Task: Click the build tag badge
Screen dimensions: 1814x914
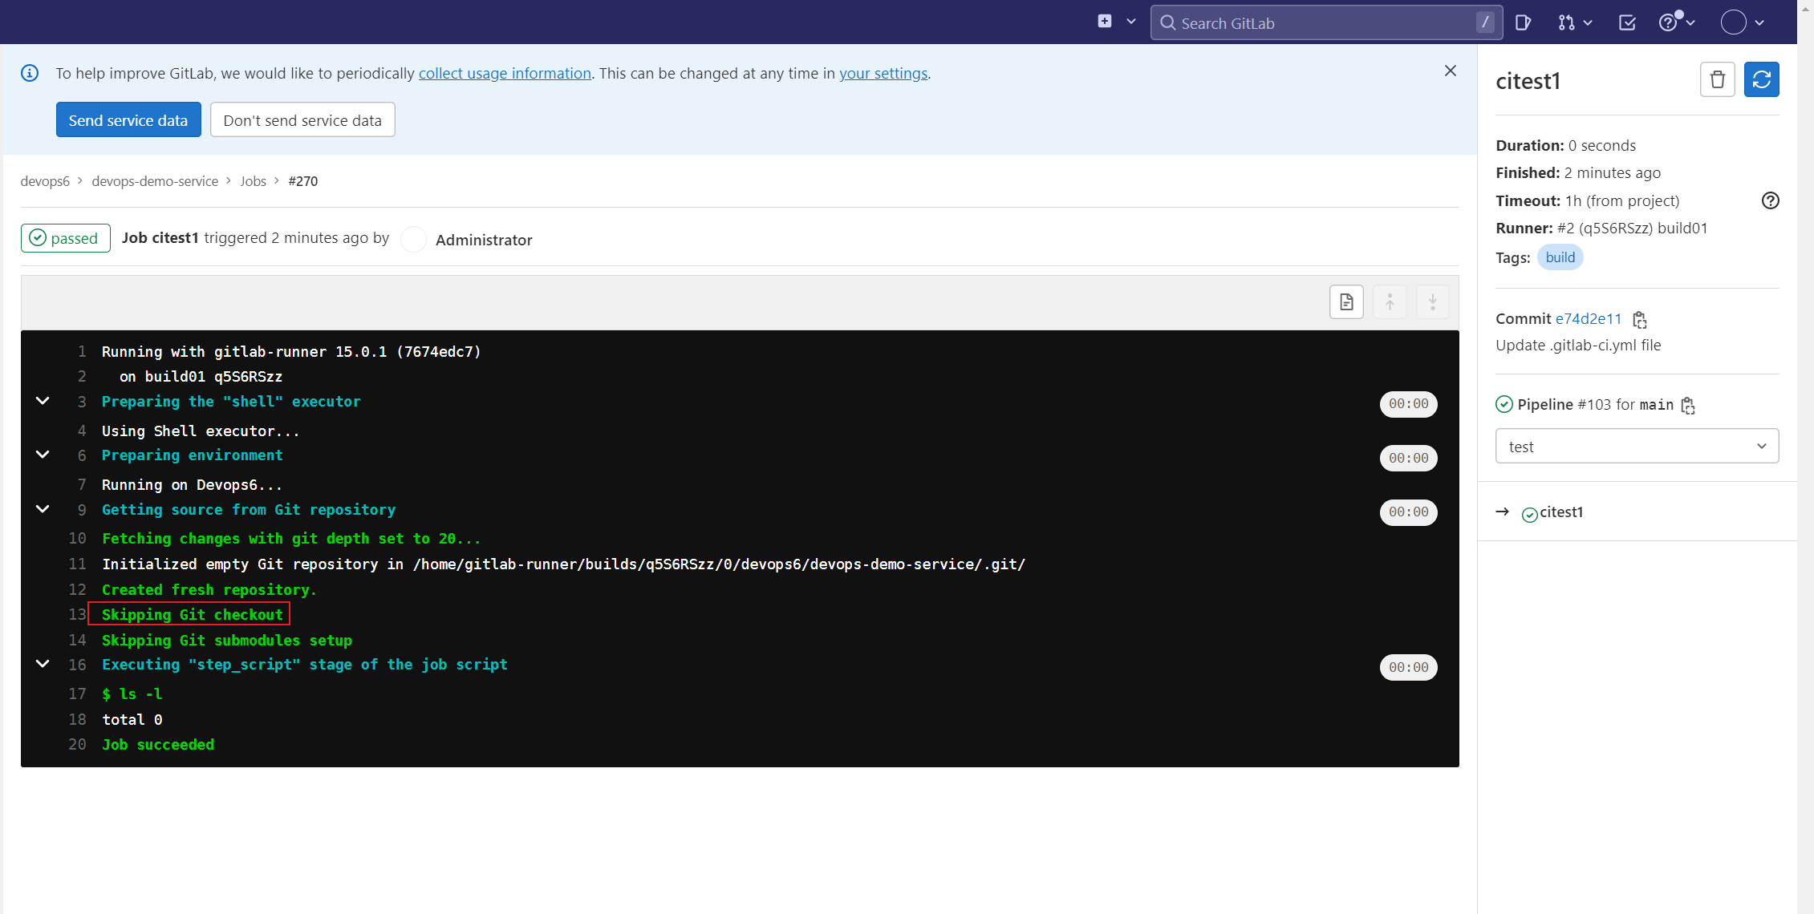Action: 1560,257
